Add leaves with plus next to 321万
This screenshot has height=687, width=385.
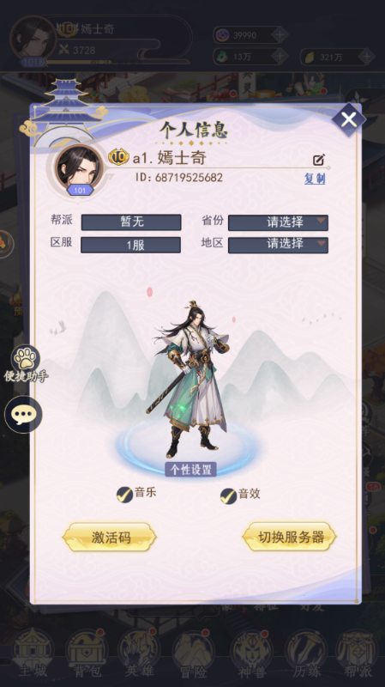coord(367,56)
